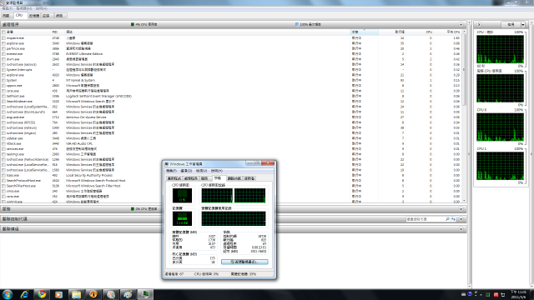Viewport: 534px width, 300px height.
Task: Sort processes by the Status column header
Action: (x=365, y=32)
